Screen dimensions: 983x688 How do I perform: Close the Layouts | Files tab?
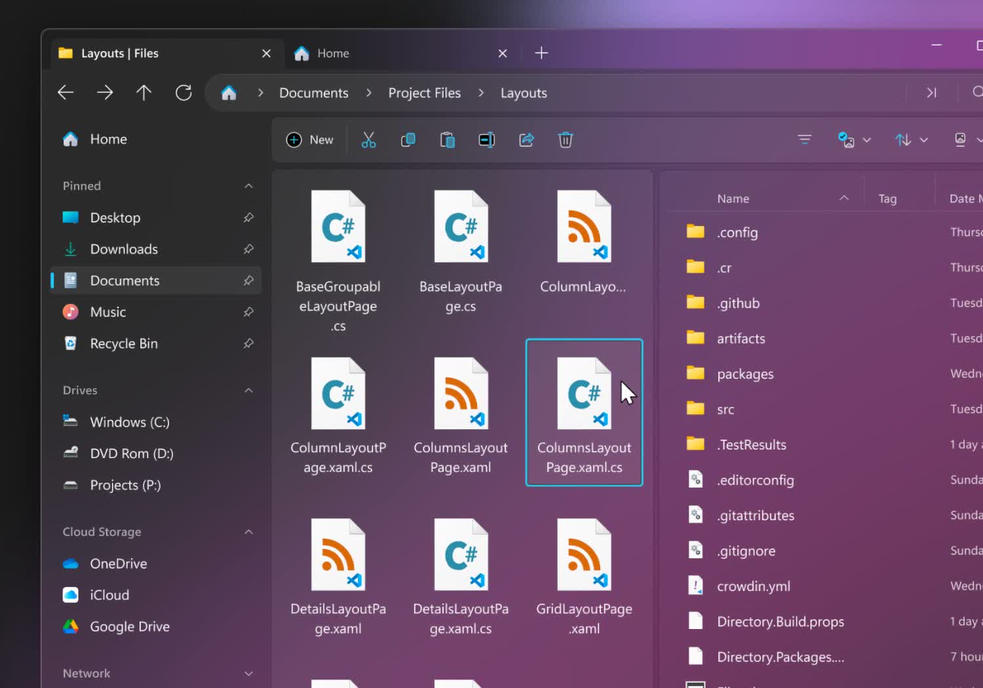point(266,53)
